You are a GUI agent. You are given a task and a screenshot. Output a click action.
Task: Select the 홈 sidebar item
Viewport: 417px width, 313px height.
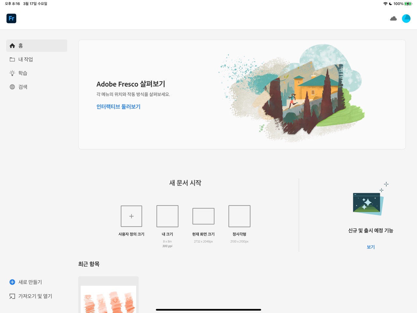click(x=36, y=46)
